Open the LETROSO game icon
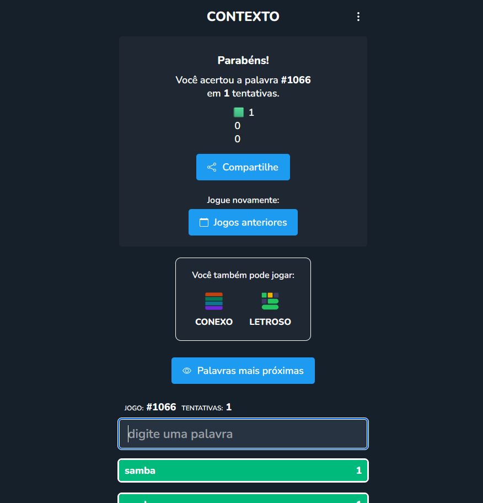 click(270, 301)
